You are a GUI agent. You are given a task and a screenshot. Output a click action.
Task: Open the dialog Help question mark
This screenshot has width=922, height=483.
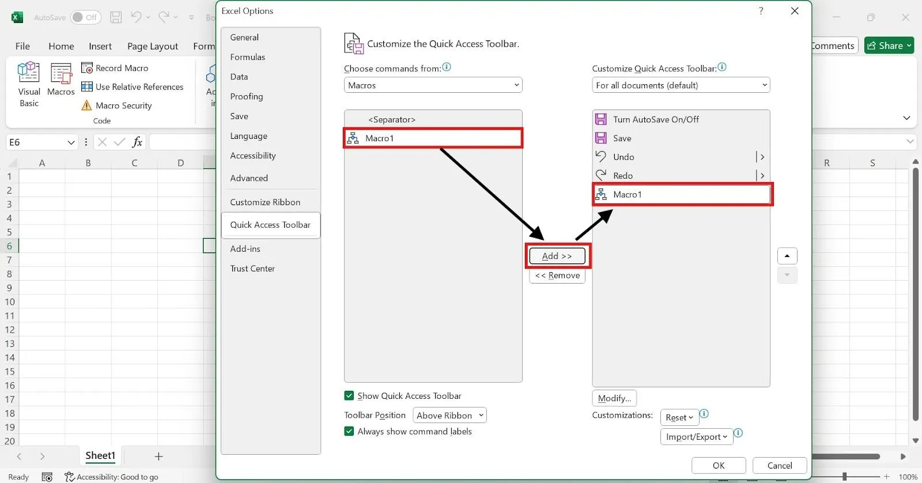(761, 11)
